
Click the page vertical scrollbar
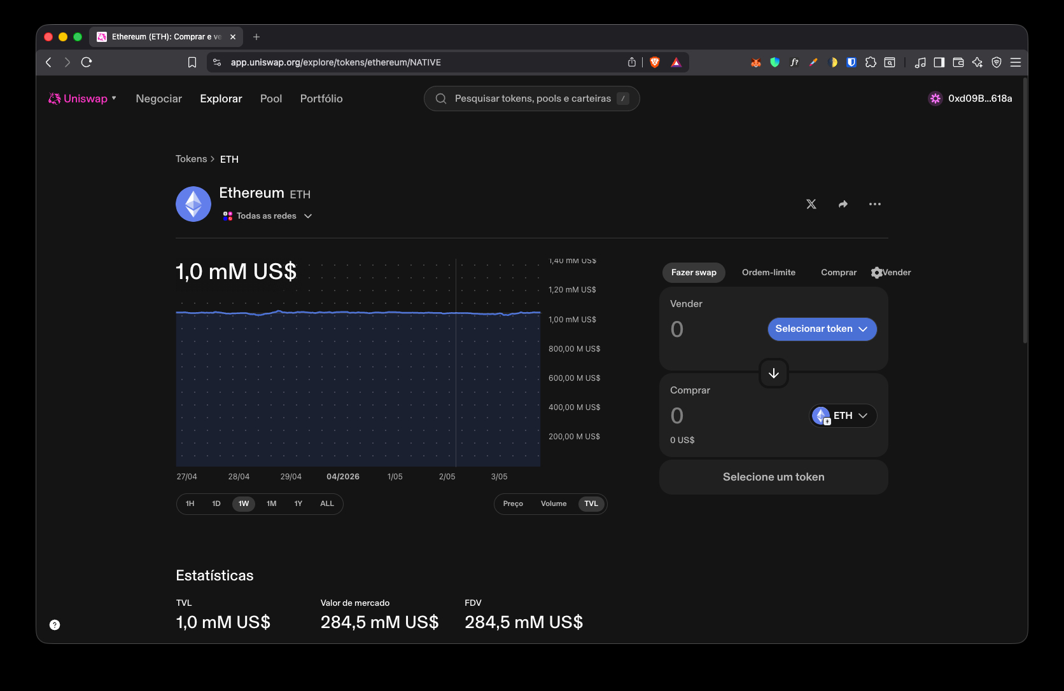point(1025,210)
